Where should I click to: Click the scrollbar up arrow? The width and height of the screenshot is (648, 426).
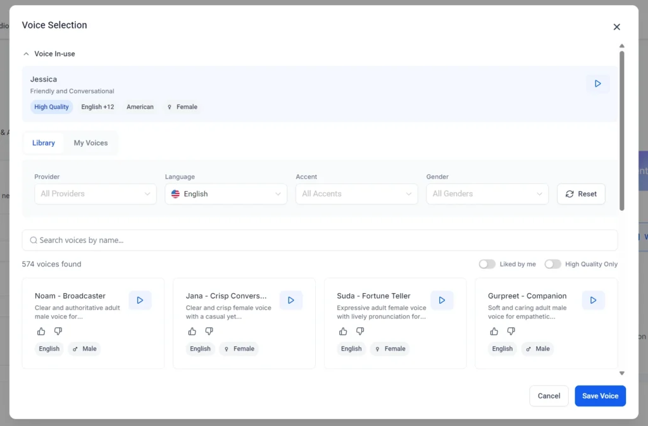point(621,46)
